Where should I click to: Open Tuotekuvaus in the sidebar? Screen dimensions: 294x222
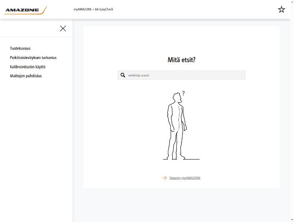click(x=20, y=48)
